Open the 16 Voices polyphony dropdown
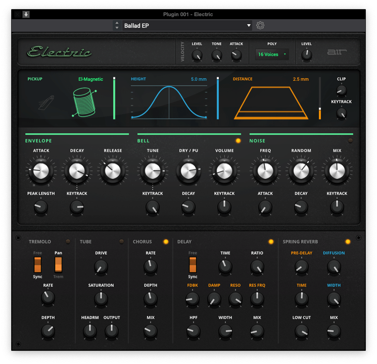The height and width of the screenshot is (364, 377). coord(272,55)
